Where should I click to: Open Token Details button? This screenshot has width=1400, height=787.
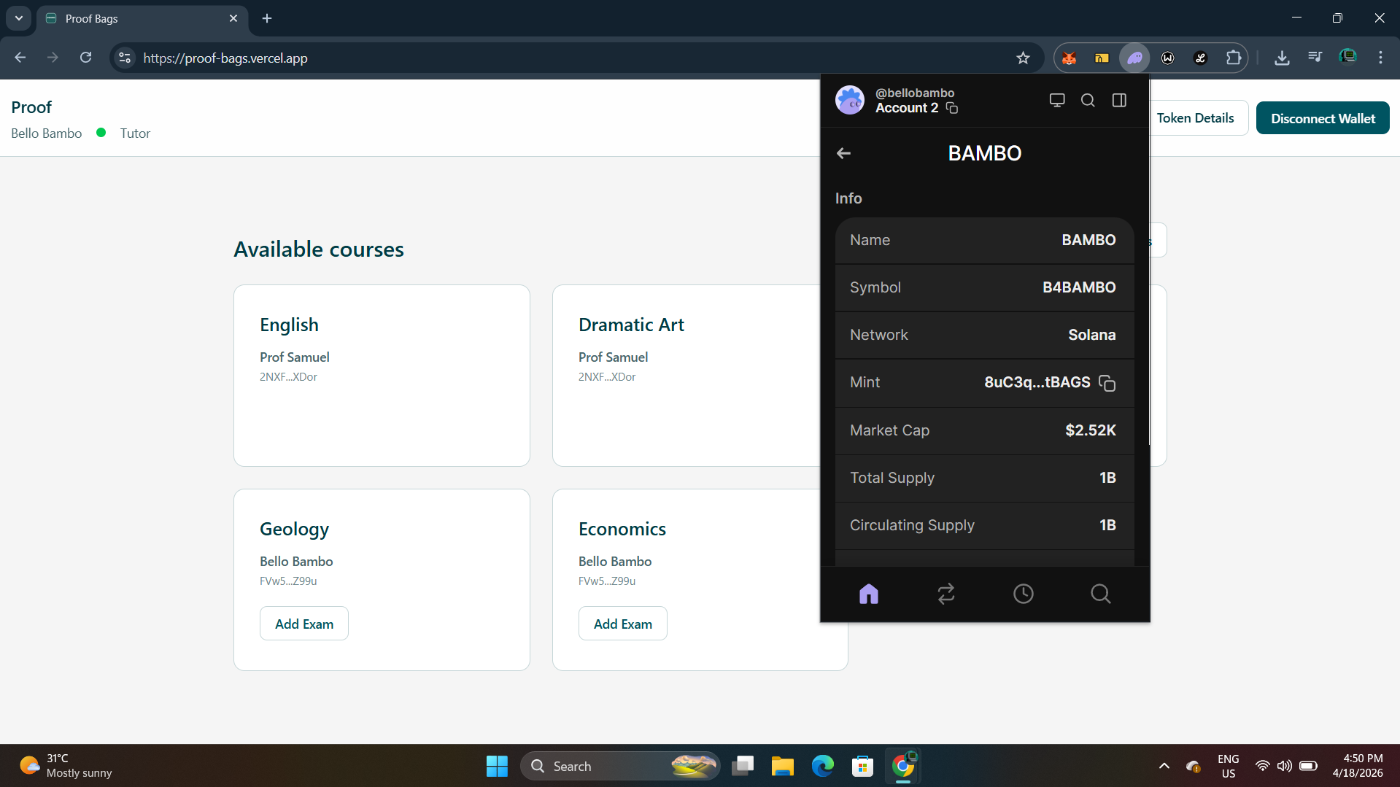[x=1195, y=118]
